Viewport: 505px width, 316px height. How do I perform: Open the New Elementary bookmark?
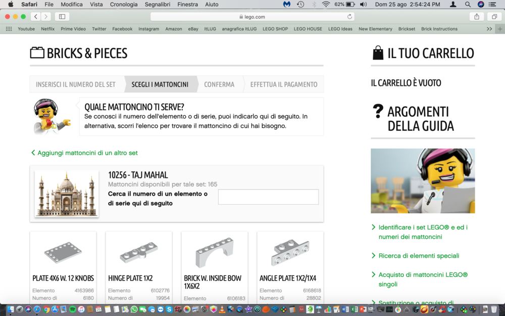(375, 29)
